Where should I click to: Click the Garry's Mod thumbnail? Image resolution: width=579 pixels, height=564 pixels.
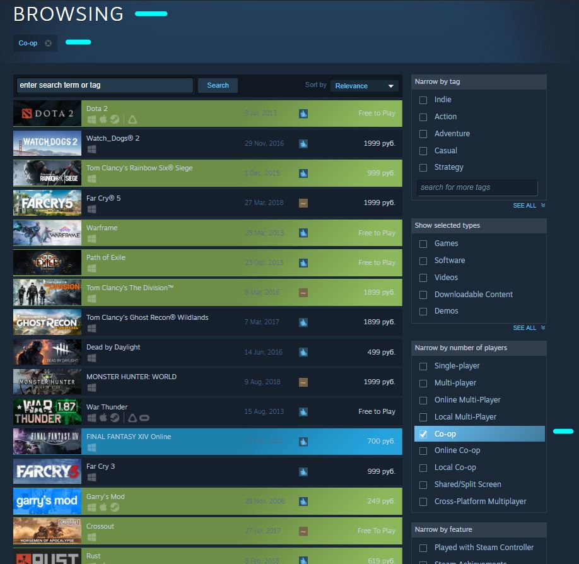[47, 501]
